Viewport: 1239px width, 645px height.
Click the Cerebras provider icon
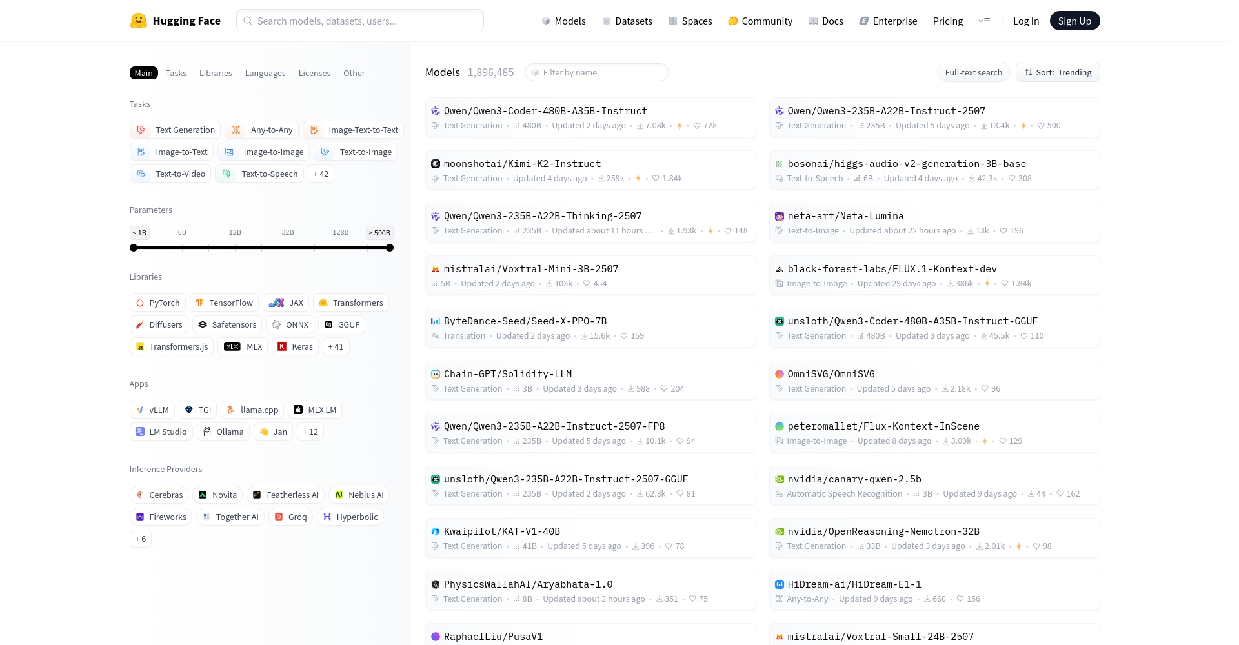140,495
